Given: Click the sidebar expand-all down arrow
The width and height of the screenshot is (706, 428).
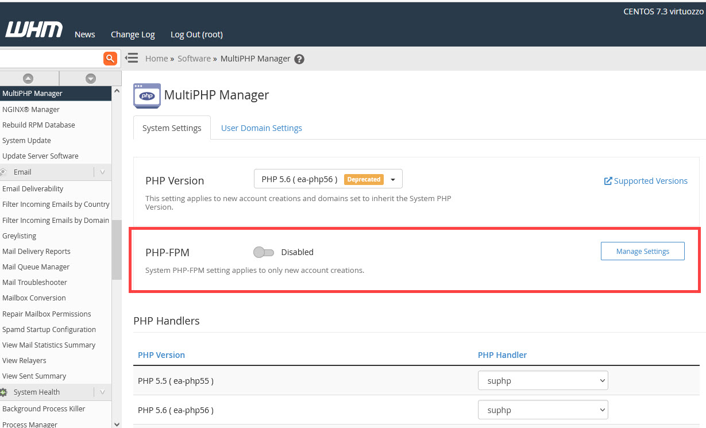Looking at the screenshot, I should (90, 79).
